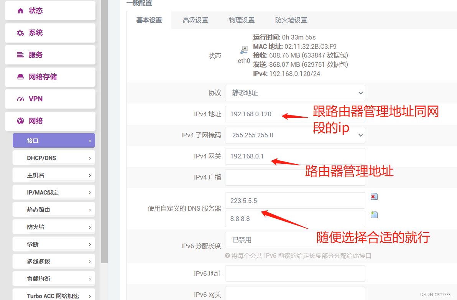Click the globe icon next to 网络
Screen dimensions: 457x300
[x=20, y=121]
